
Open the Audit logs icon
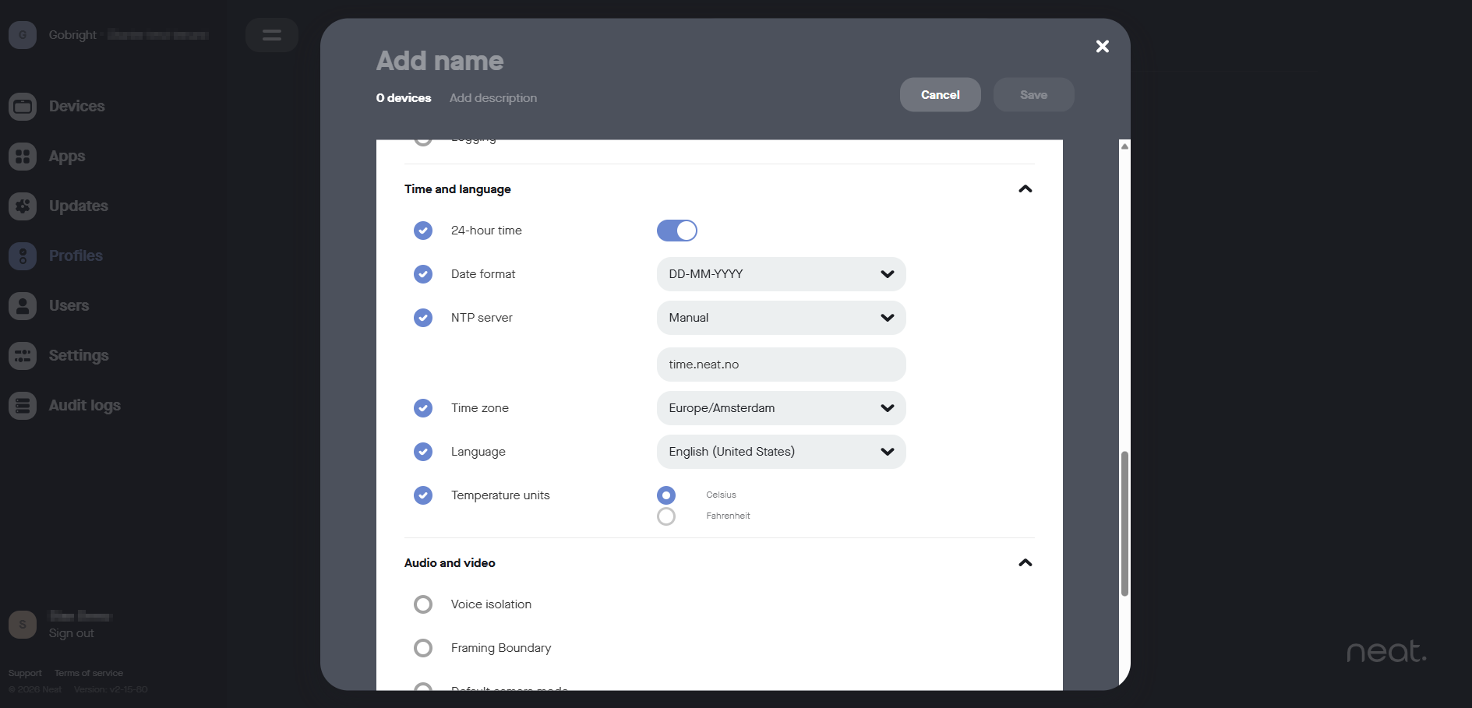(23, 406)
